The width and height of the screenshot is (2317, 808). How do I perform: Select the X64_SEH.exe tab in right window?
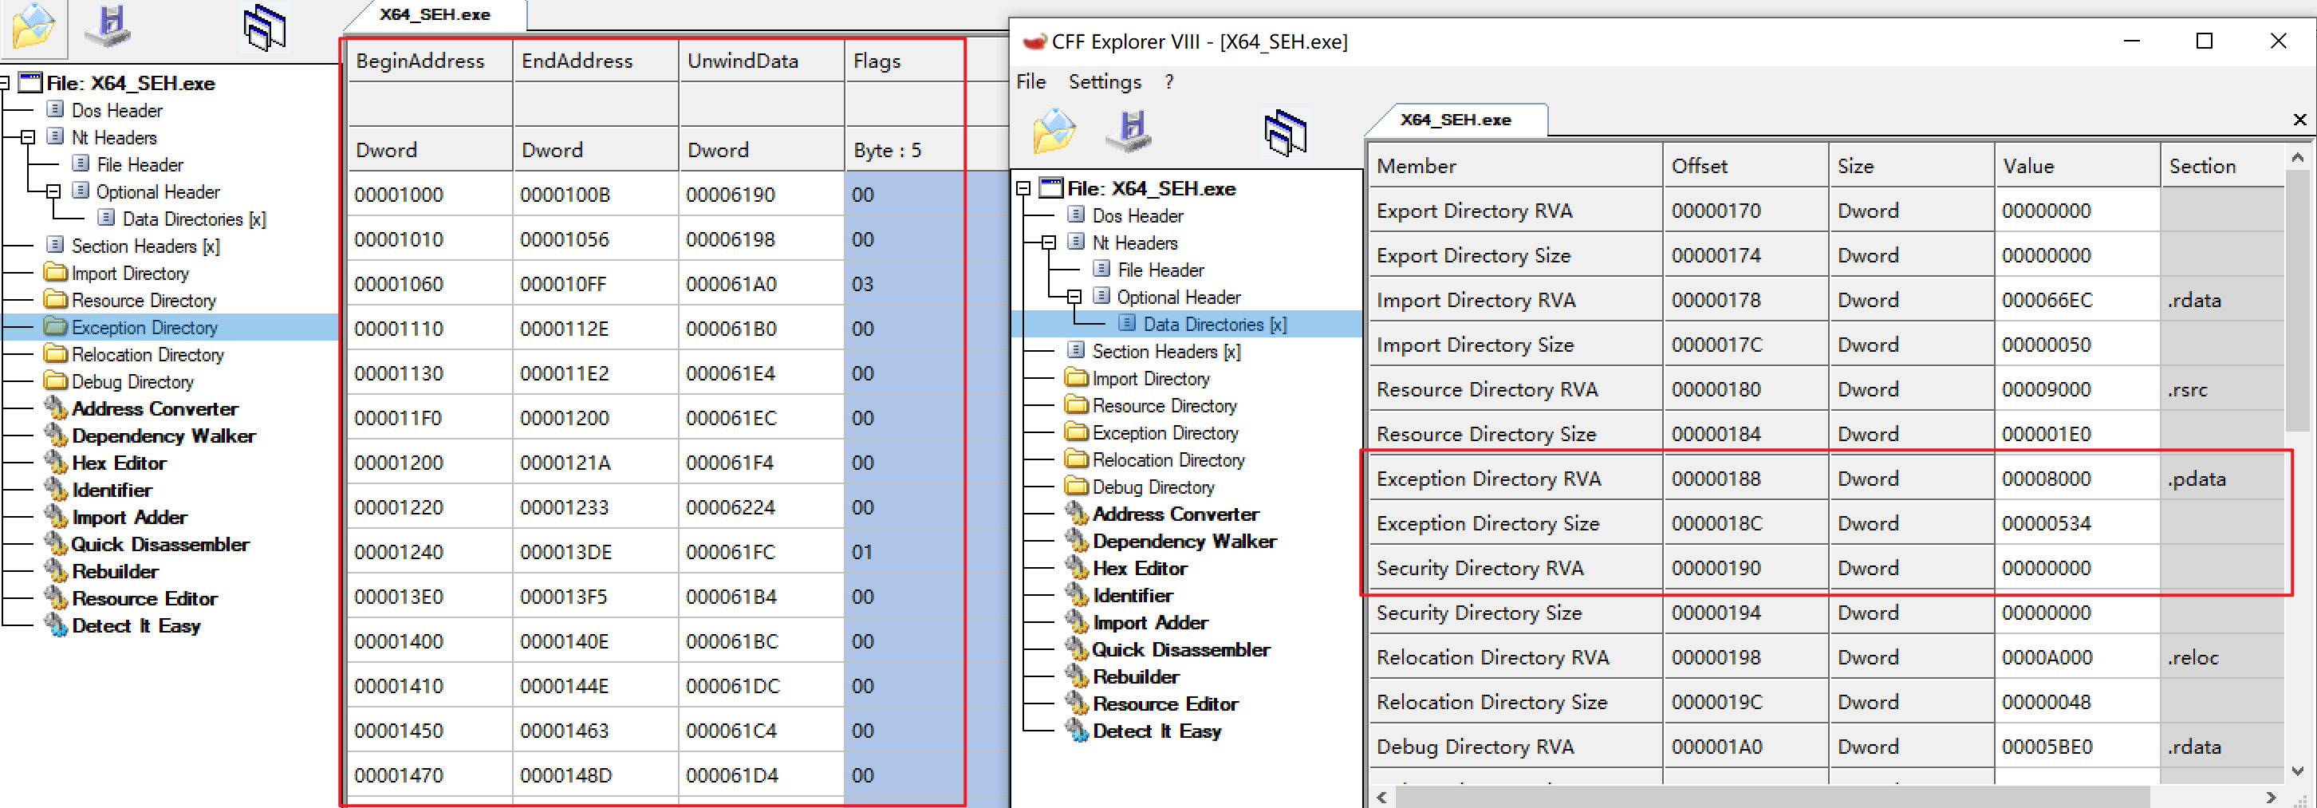point(1455,120)
